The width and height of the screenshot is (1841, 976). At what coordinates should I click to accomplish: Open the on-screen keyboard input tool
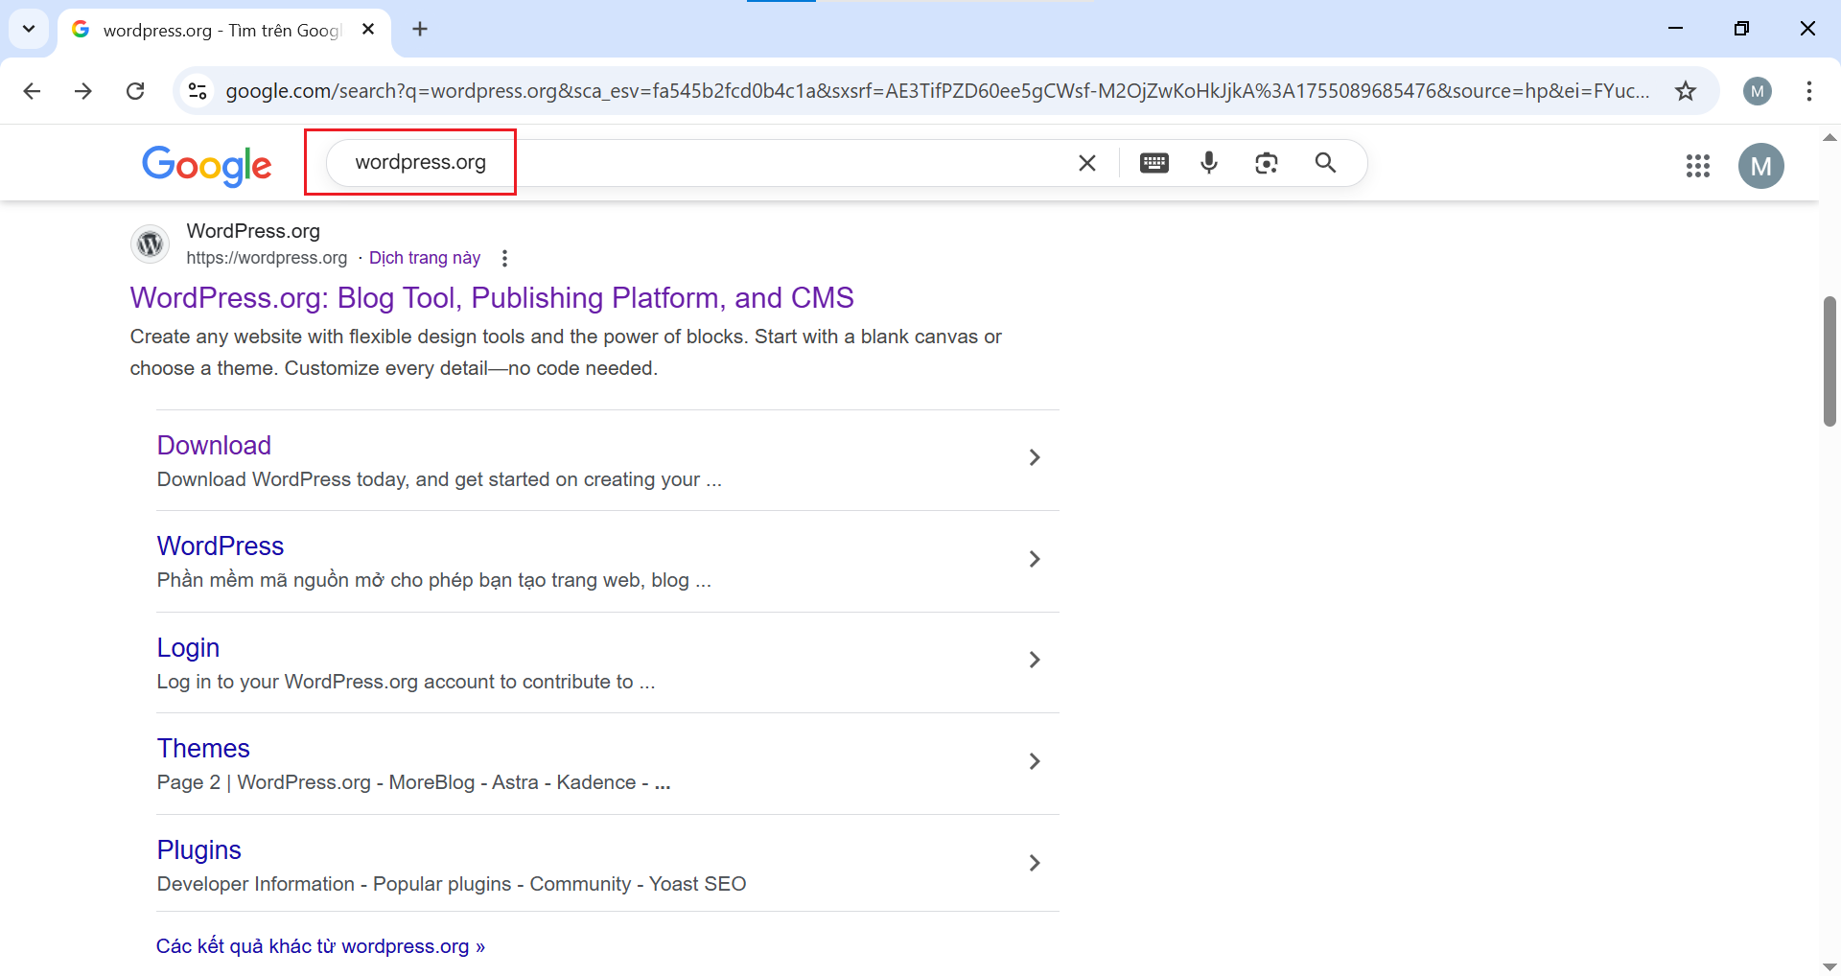1154,163
